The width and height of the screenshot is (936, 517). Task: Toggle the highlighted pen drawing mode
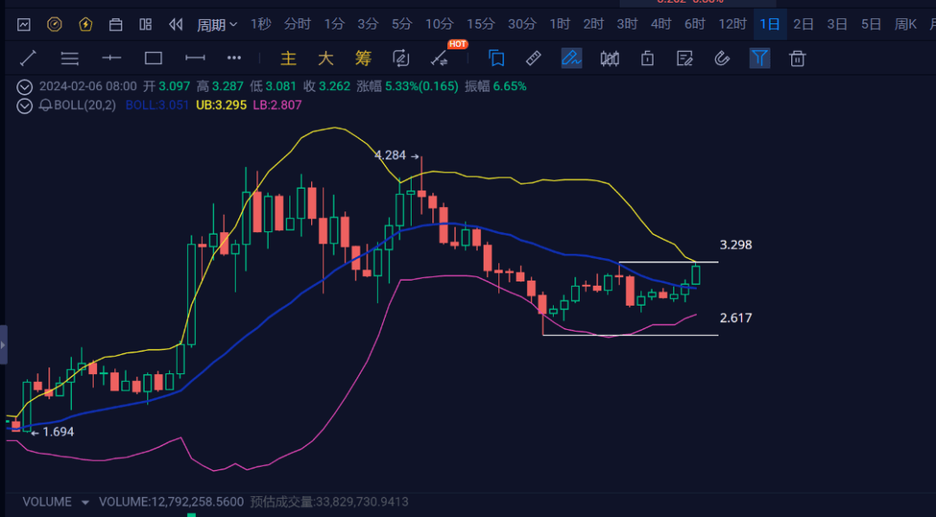click(571, 58)
